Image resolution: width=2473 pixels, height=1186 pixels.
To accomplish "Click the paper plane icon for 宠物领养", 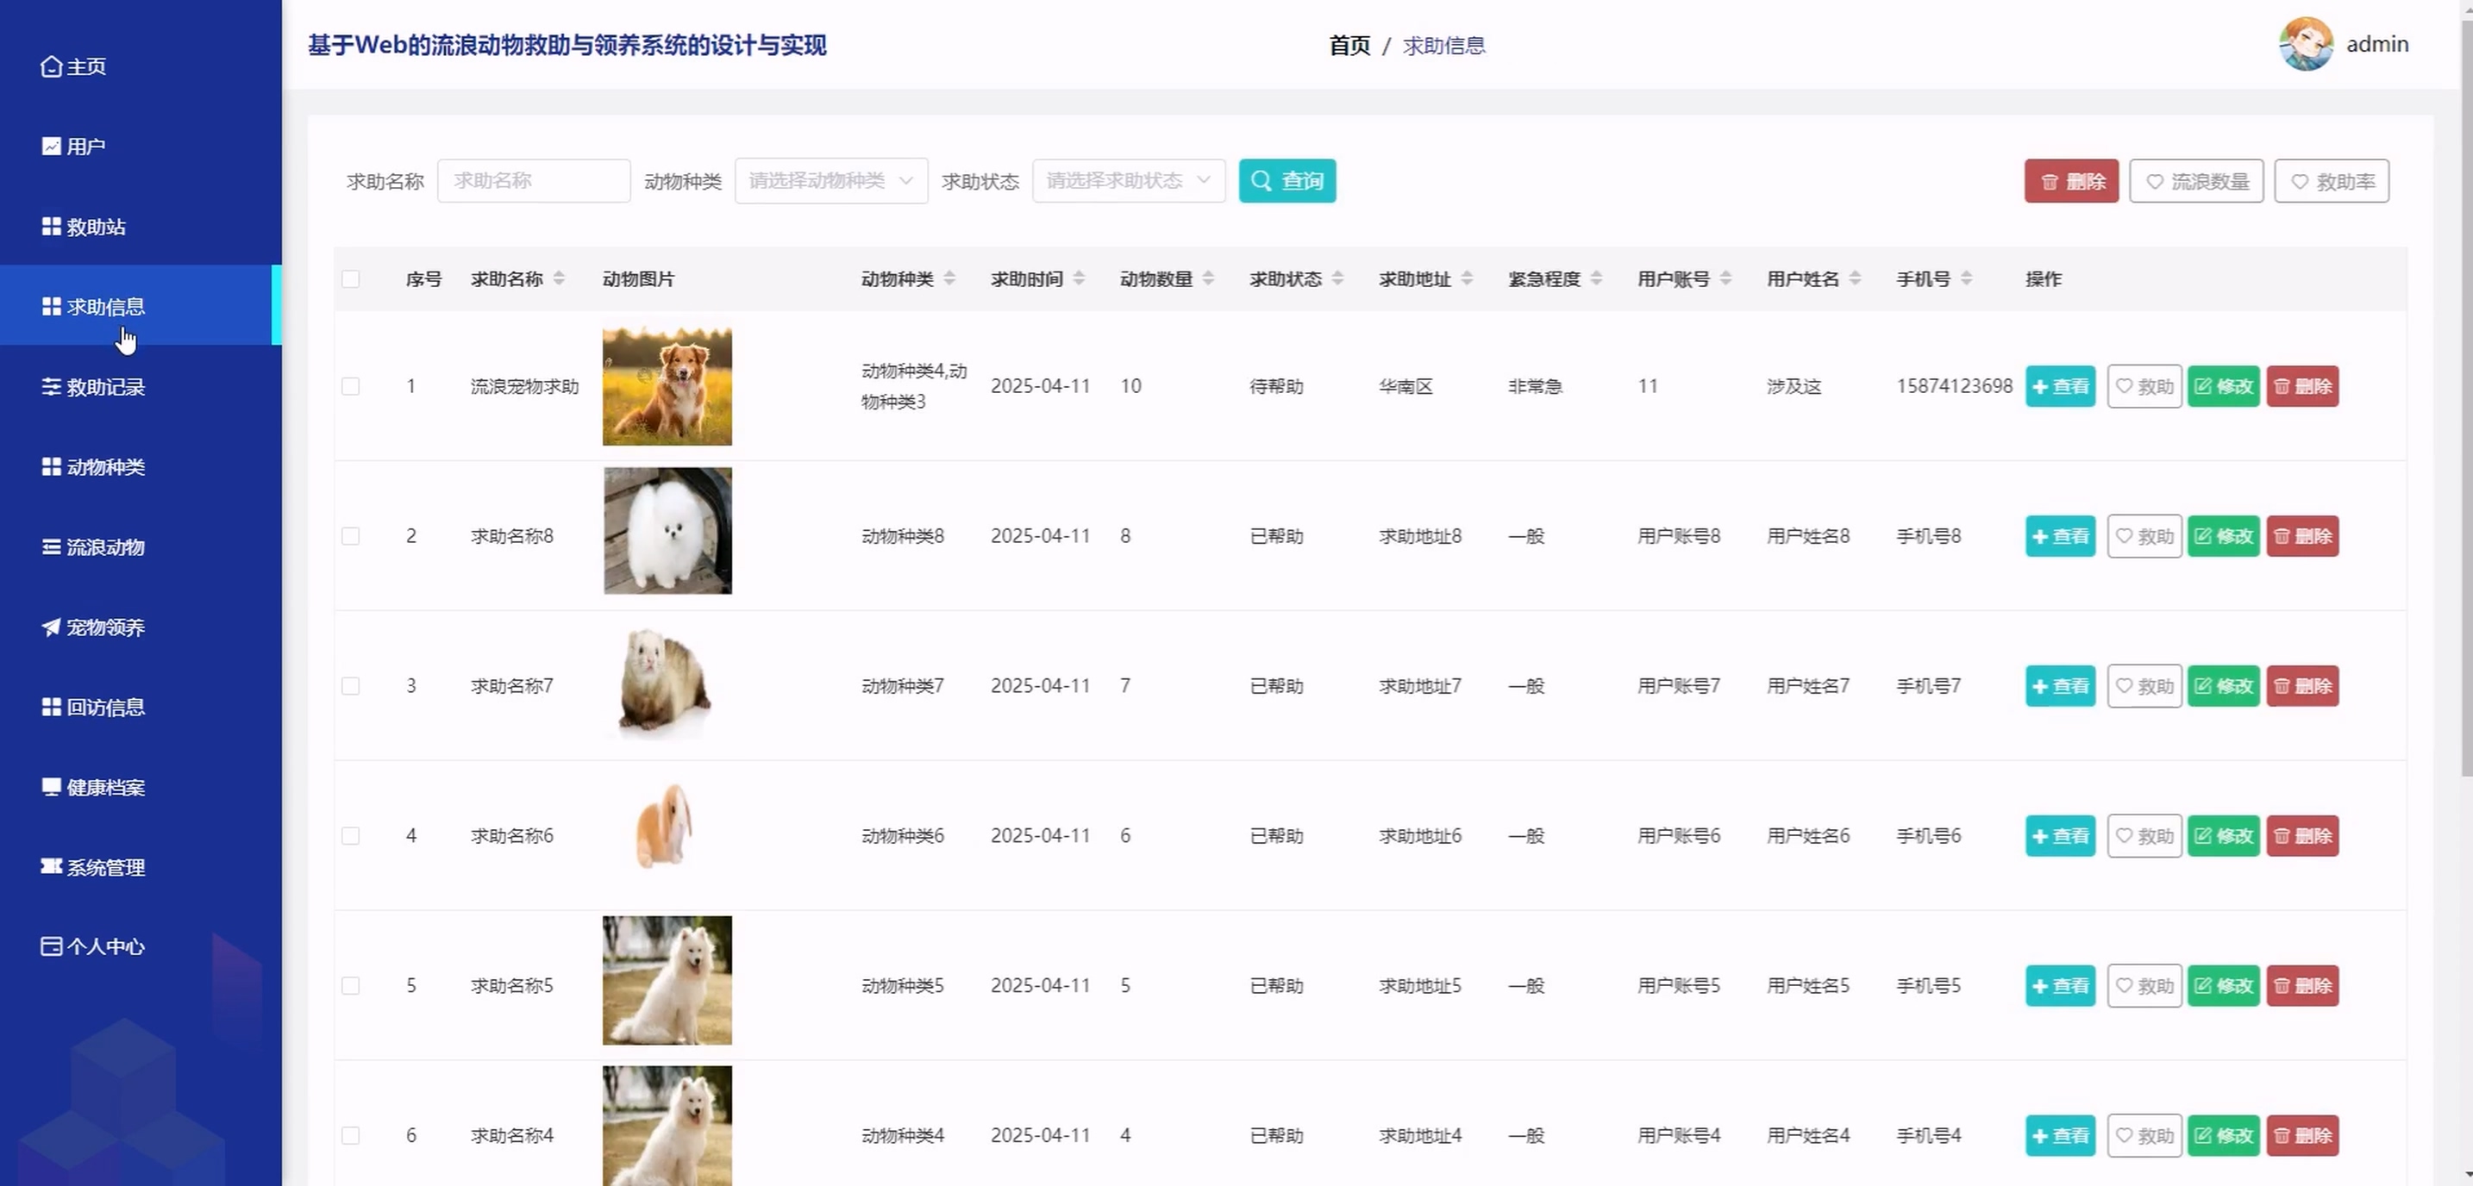I will (51, 627).
